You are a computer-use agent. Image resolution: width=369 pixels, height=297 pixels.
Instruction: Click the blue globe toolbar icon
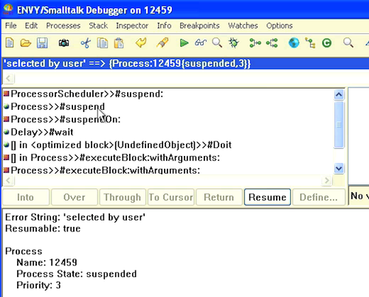click(294, 43)
